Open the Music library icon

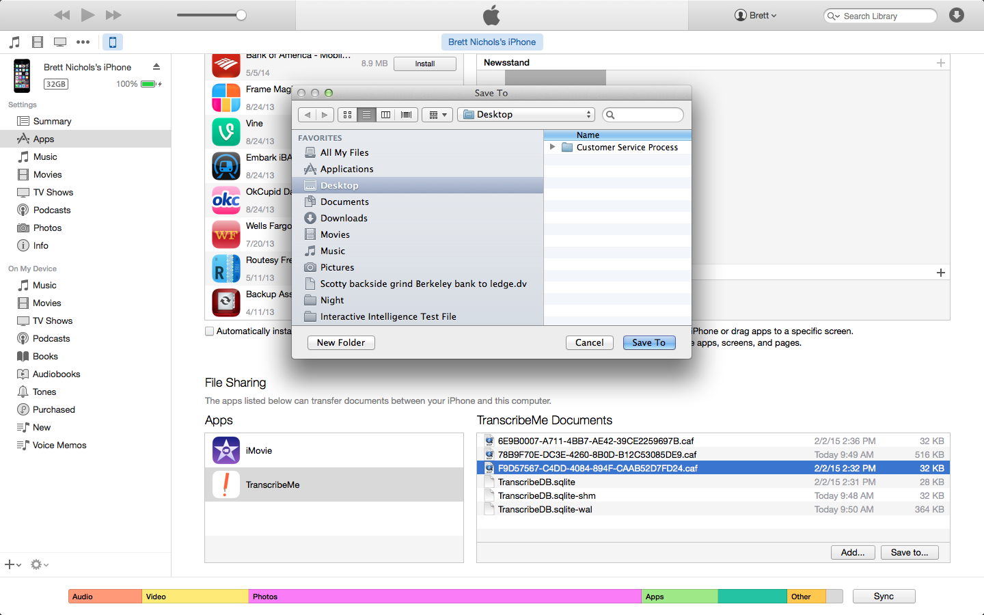click(x=14, y=42)
